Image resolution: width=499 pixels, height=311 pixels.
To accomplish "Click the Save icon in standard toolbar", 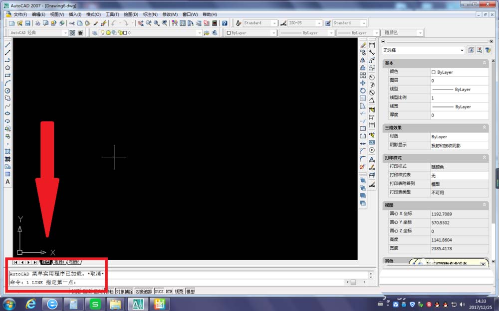I will click(x=27, y=23).
